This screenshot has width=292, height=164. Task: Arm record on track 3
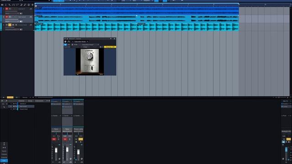click(x=13, y=25)
